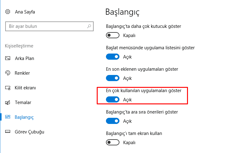This screenshot has width=242, height=153.
Task: Go to the Renkler section
Action: [x=22, y=73]
